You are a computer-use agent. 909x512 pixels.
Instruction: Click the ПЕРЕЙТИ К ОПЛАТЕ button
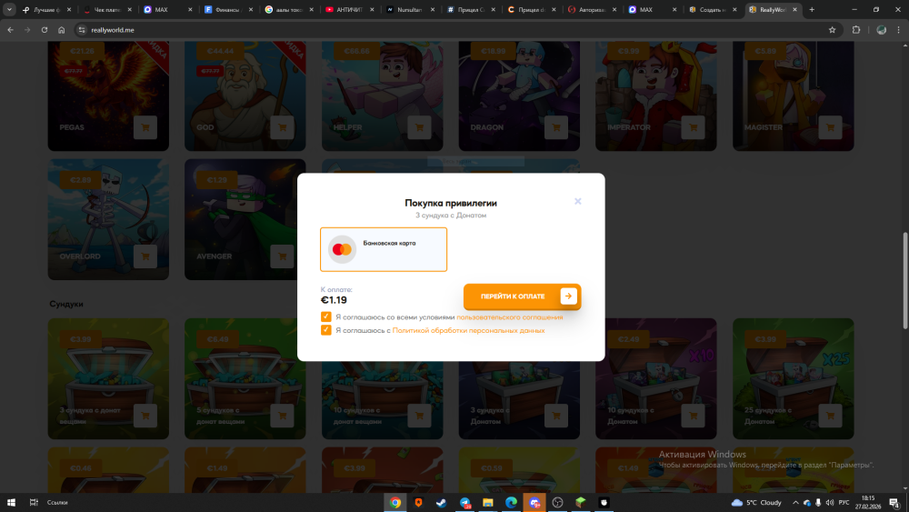[x=522, y=296]
